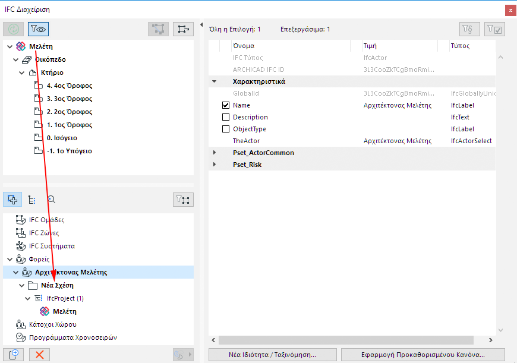
Task: Uncheck the Name attribute checkbox
Action: pos(226,105)
